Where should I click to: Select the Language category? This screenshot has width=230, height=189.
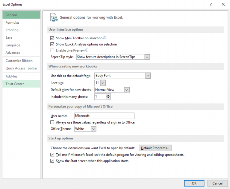point(22,45)
